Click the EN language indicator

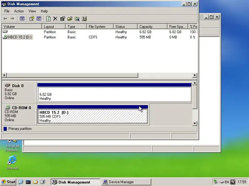point(227,182)
